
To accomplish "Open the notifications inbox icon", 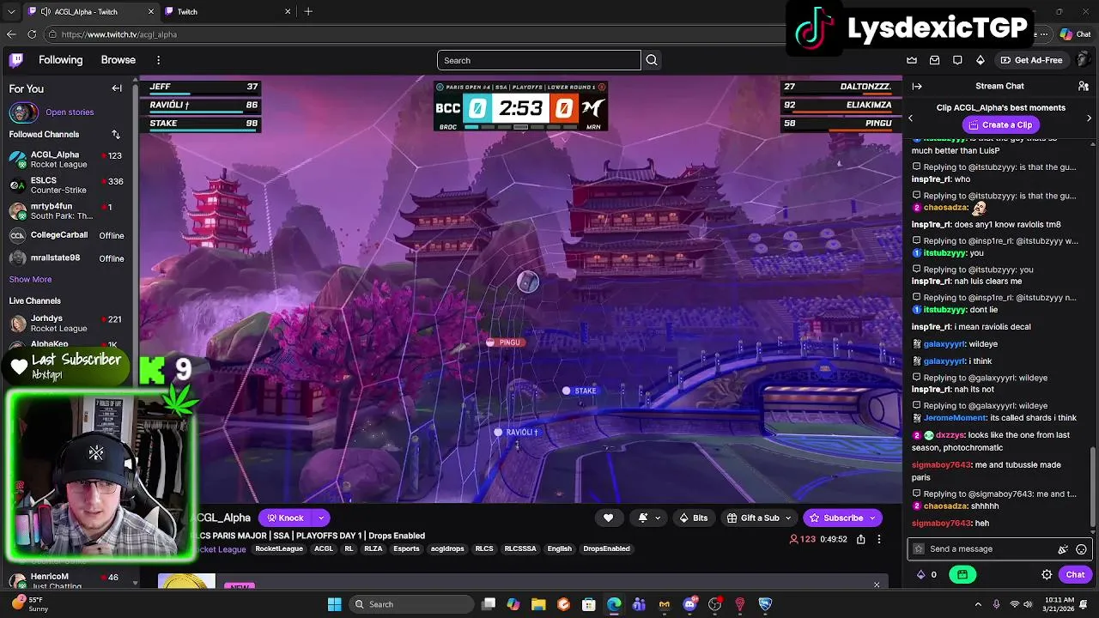I will pos(935,60).
